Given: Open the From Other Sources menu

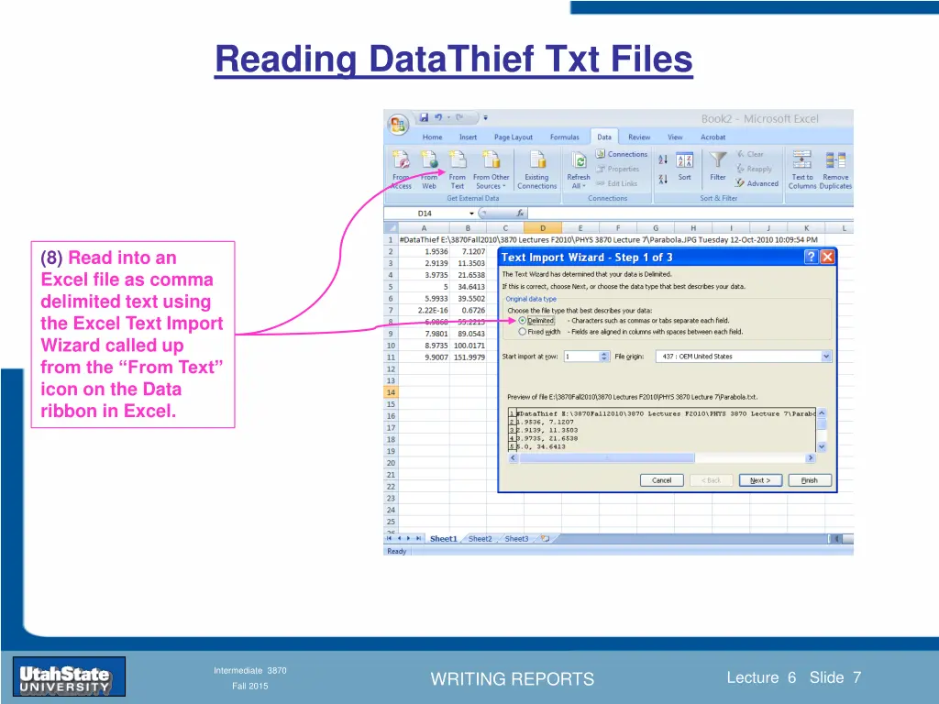Looking at the screenshot, I should point(492,170).
